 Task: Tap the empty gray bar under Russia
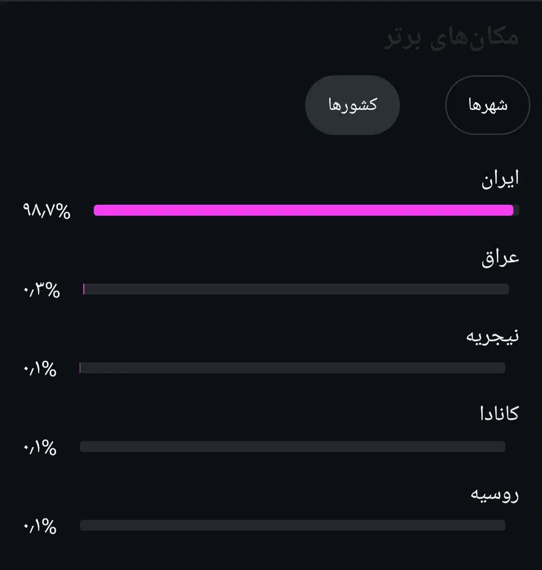click(x=293, y=525)
